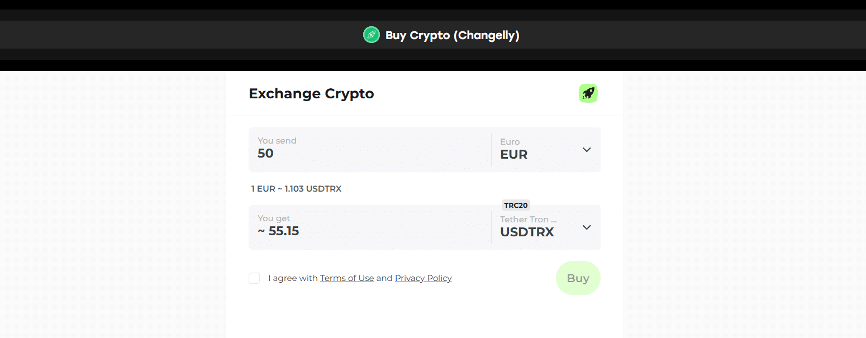This screenshot has width=866, height=338.
Task: Click the exchange rate text
Action: point(297,188)
